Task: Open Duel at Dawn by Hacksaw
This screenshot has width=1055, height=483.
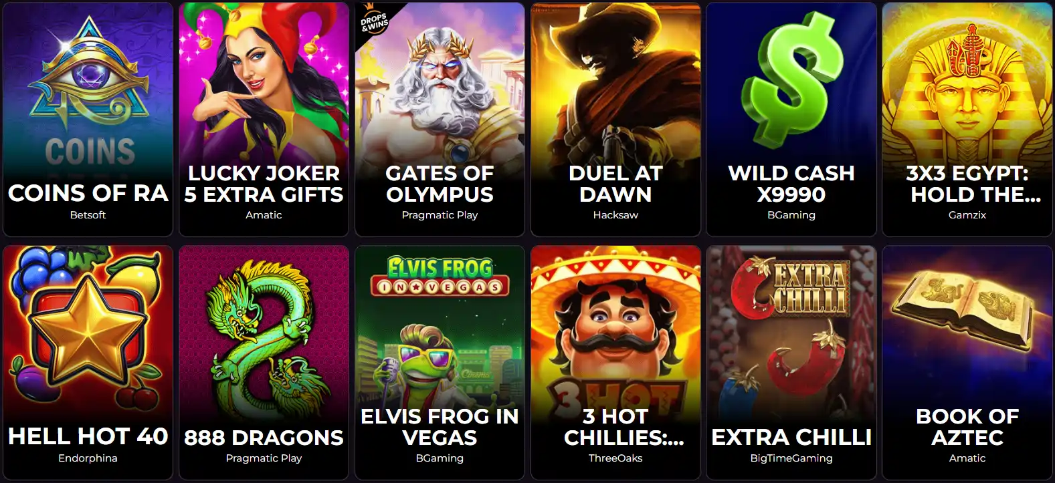Action: pyautogui.click(x=615, y=120)
